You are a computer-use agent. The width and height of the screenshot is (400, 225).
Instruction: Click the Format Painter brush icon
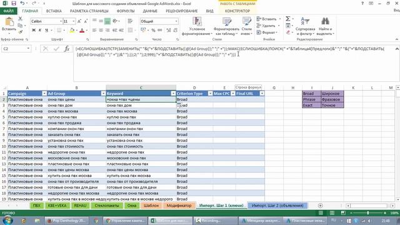coord(20,32)
